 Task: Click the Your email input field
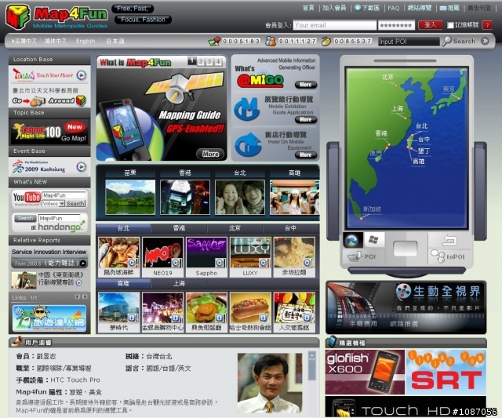(335, 25)
